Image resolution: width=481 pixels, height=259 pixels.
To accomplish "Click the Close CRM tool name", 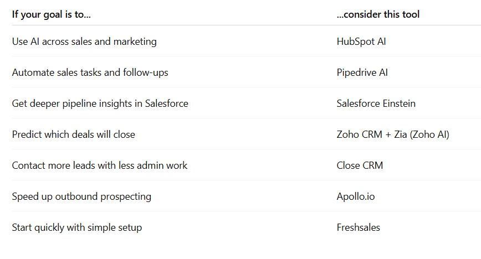I will pos(360,165).
